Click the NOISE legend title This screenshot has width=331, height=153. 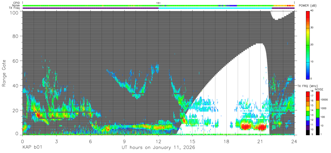pos(319,89)
